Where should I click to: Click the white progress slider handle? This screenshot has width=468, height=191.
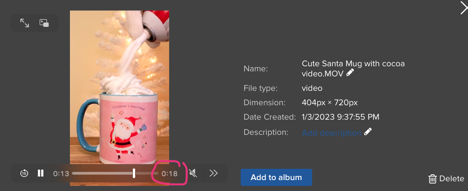[134, 173]
